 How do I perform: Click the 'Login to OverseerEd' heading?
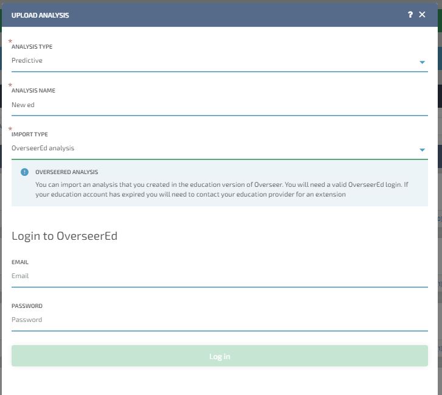tap(64, 236)
